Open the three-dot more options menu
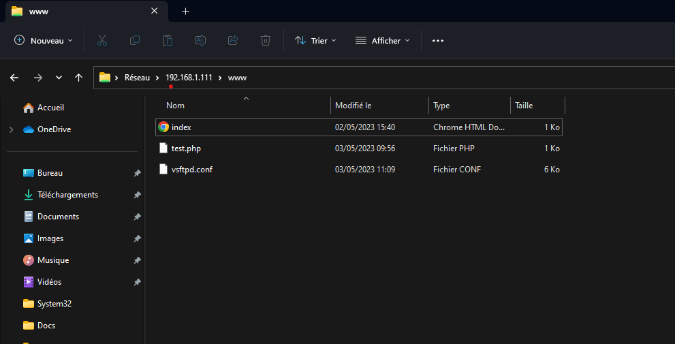This screenshot has height=344, width=675. (x=438, y=40)
